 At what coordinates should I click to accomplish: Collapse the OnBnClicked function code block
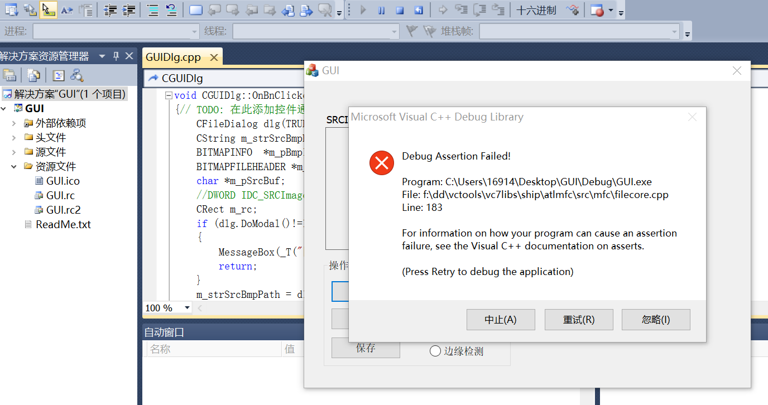tap(169, 95)
